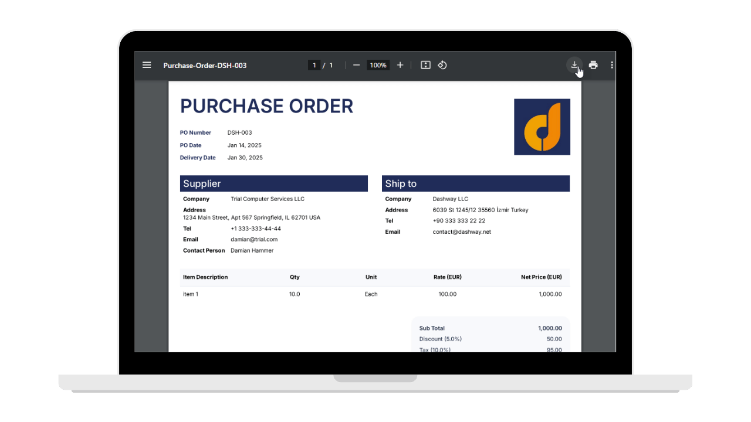Click PO number value DSH-003

[239, 132]
